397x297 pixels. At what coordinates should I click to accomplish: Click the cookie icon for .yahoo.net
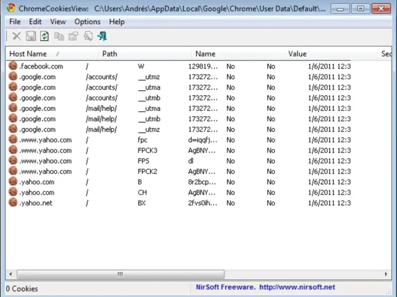click(x=13, y=202)
